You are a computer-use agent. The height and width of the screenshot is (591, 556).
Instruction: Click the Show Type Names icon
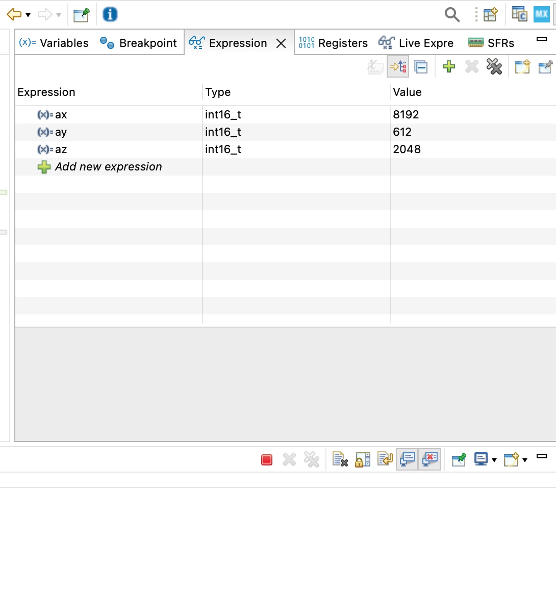click(x=375, y=67)
